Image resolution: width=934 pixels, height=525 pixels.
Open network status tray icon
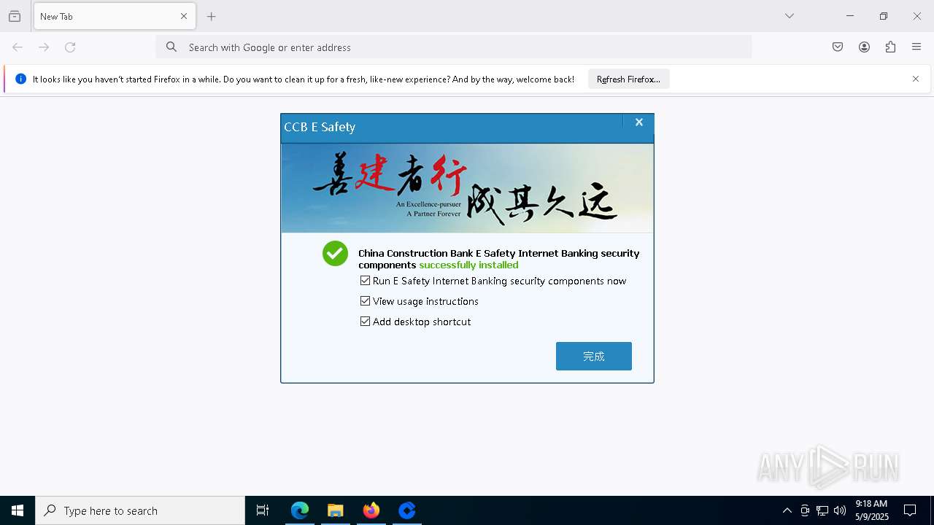coord(822,510)
